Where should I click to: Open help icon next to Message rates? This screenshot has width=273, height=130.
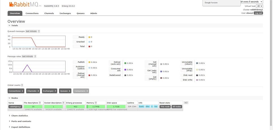point(35,57)
